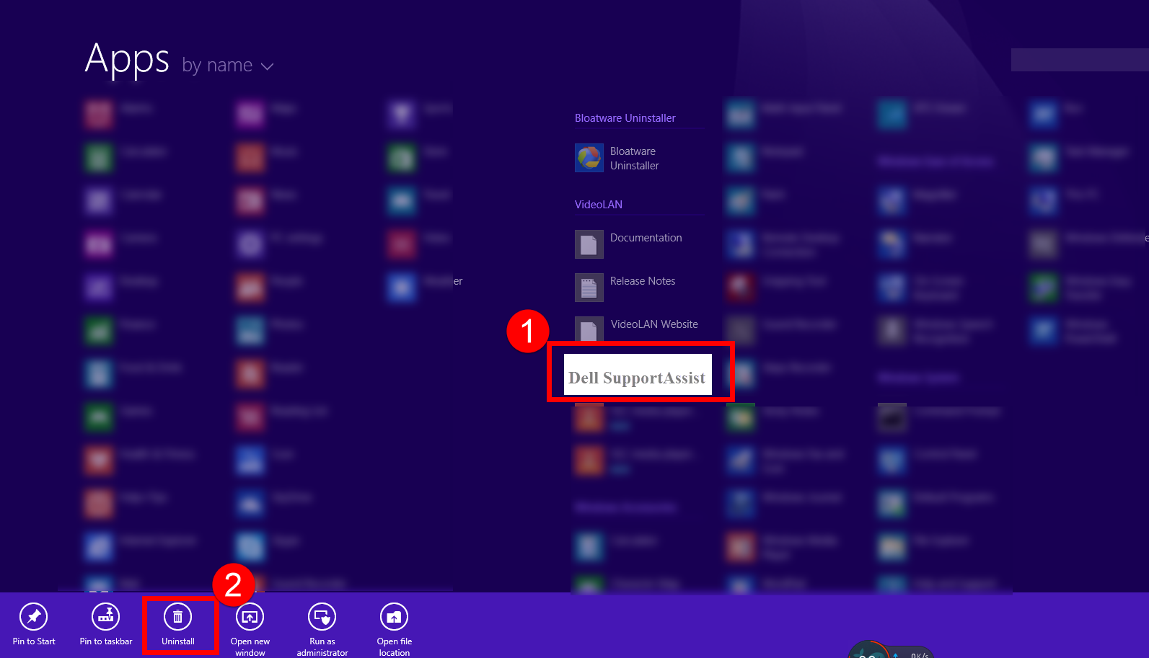The height and width of the screenshot is (658, 1149).
Task: Click the Bloatware Uninstaller group header
Action: (625, 118)
